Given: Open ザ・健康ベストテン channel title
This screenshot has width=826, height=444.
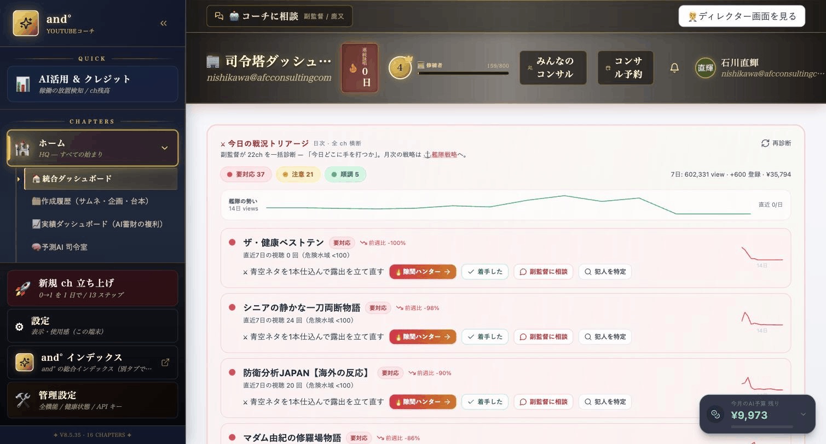Looking at the screenshot, I should [x=284, y=242].
